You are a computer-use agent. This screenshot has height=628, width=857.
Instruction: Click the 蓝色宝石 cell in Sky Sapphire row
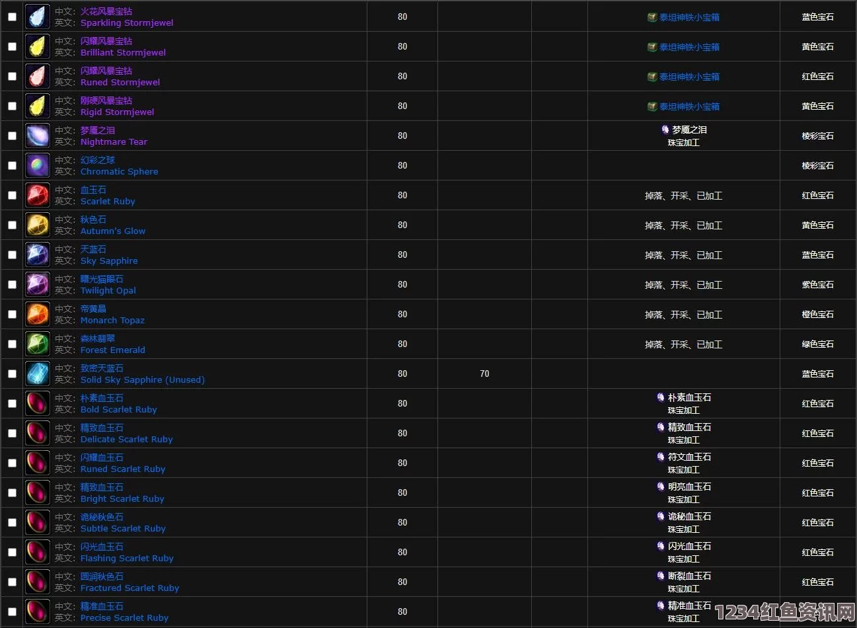click(818, 255)
